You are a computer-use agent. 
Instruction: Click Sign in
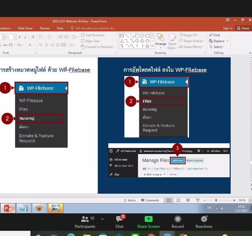(228, 28)
